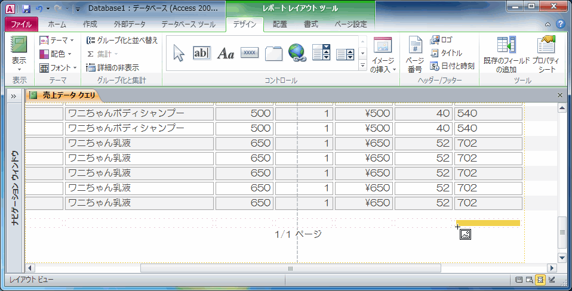Open イメージの挿入 dropdown

click(x=382, y=55)
